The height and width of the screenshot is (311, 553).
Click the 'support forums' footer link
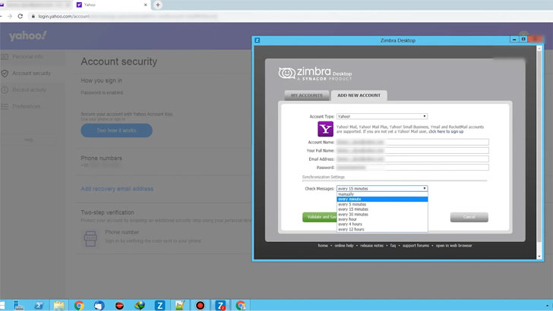(416, 246)
